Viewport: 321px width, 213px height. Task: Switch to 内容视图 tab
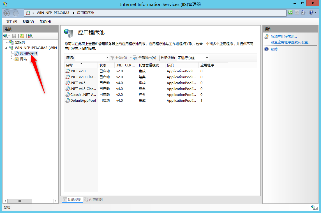pos(94,200)
